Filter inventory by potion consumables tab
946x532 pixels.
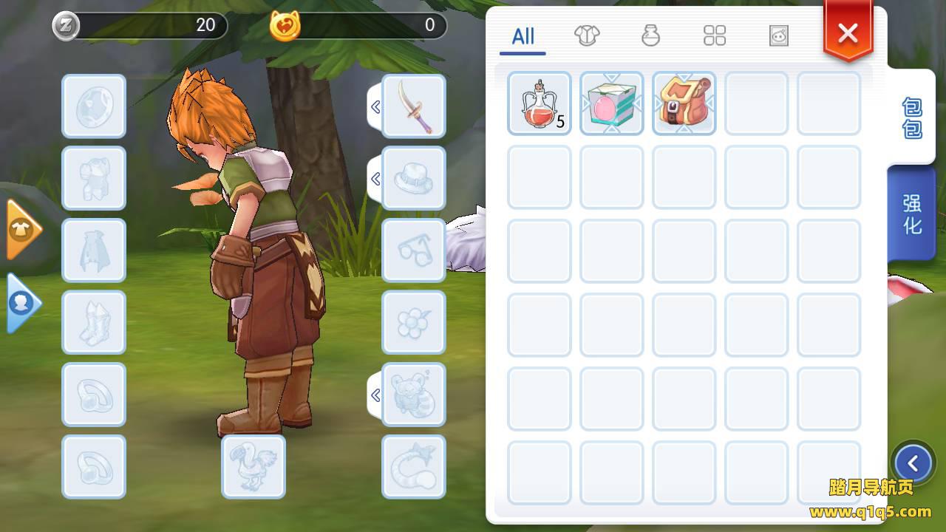(x=650, y=35)
